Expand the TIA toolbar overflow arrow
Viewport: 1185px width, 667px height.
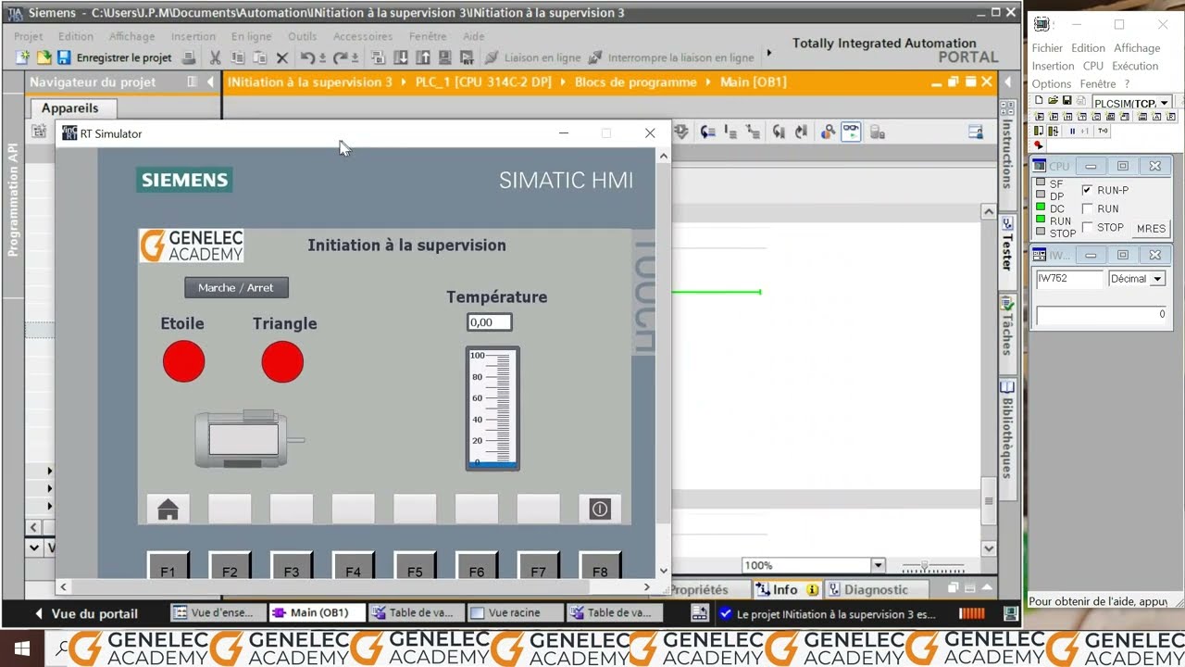tap(768, 54)
